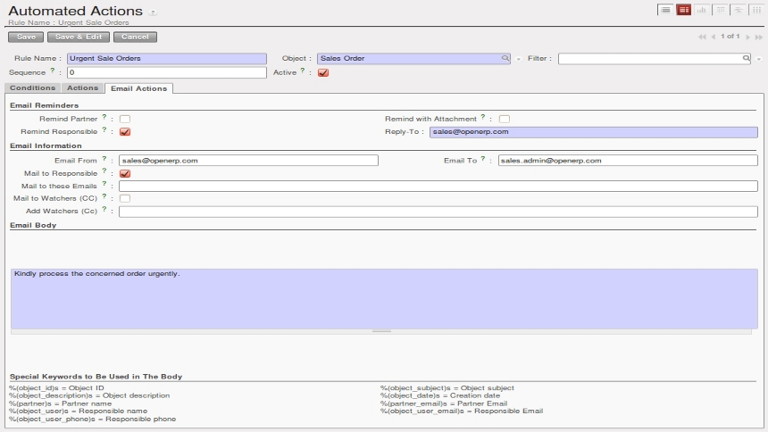
Task: Switch to graph view icon
Action: pyautogui.click(x=701, y=10)
